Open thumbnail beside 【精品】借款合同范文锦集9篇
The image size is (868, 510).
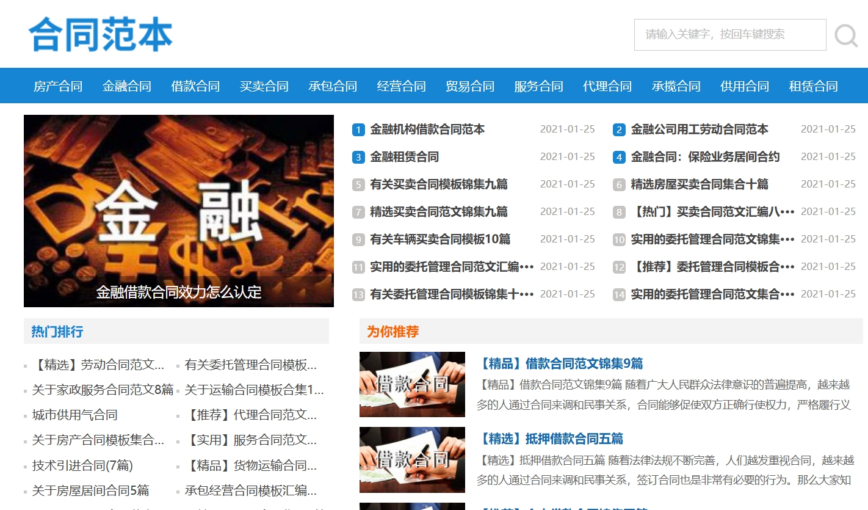tap(412, 384)
